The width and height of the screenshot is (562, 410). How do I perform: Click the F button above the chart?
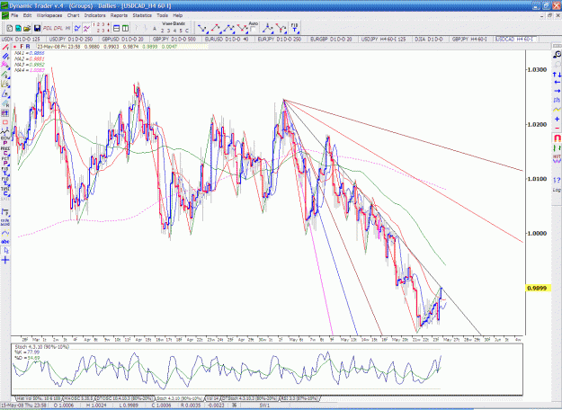pyautogui.click(x=22, y=47)
